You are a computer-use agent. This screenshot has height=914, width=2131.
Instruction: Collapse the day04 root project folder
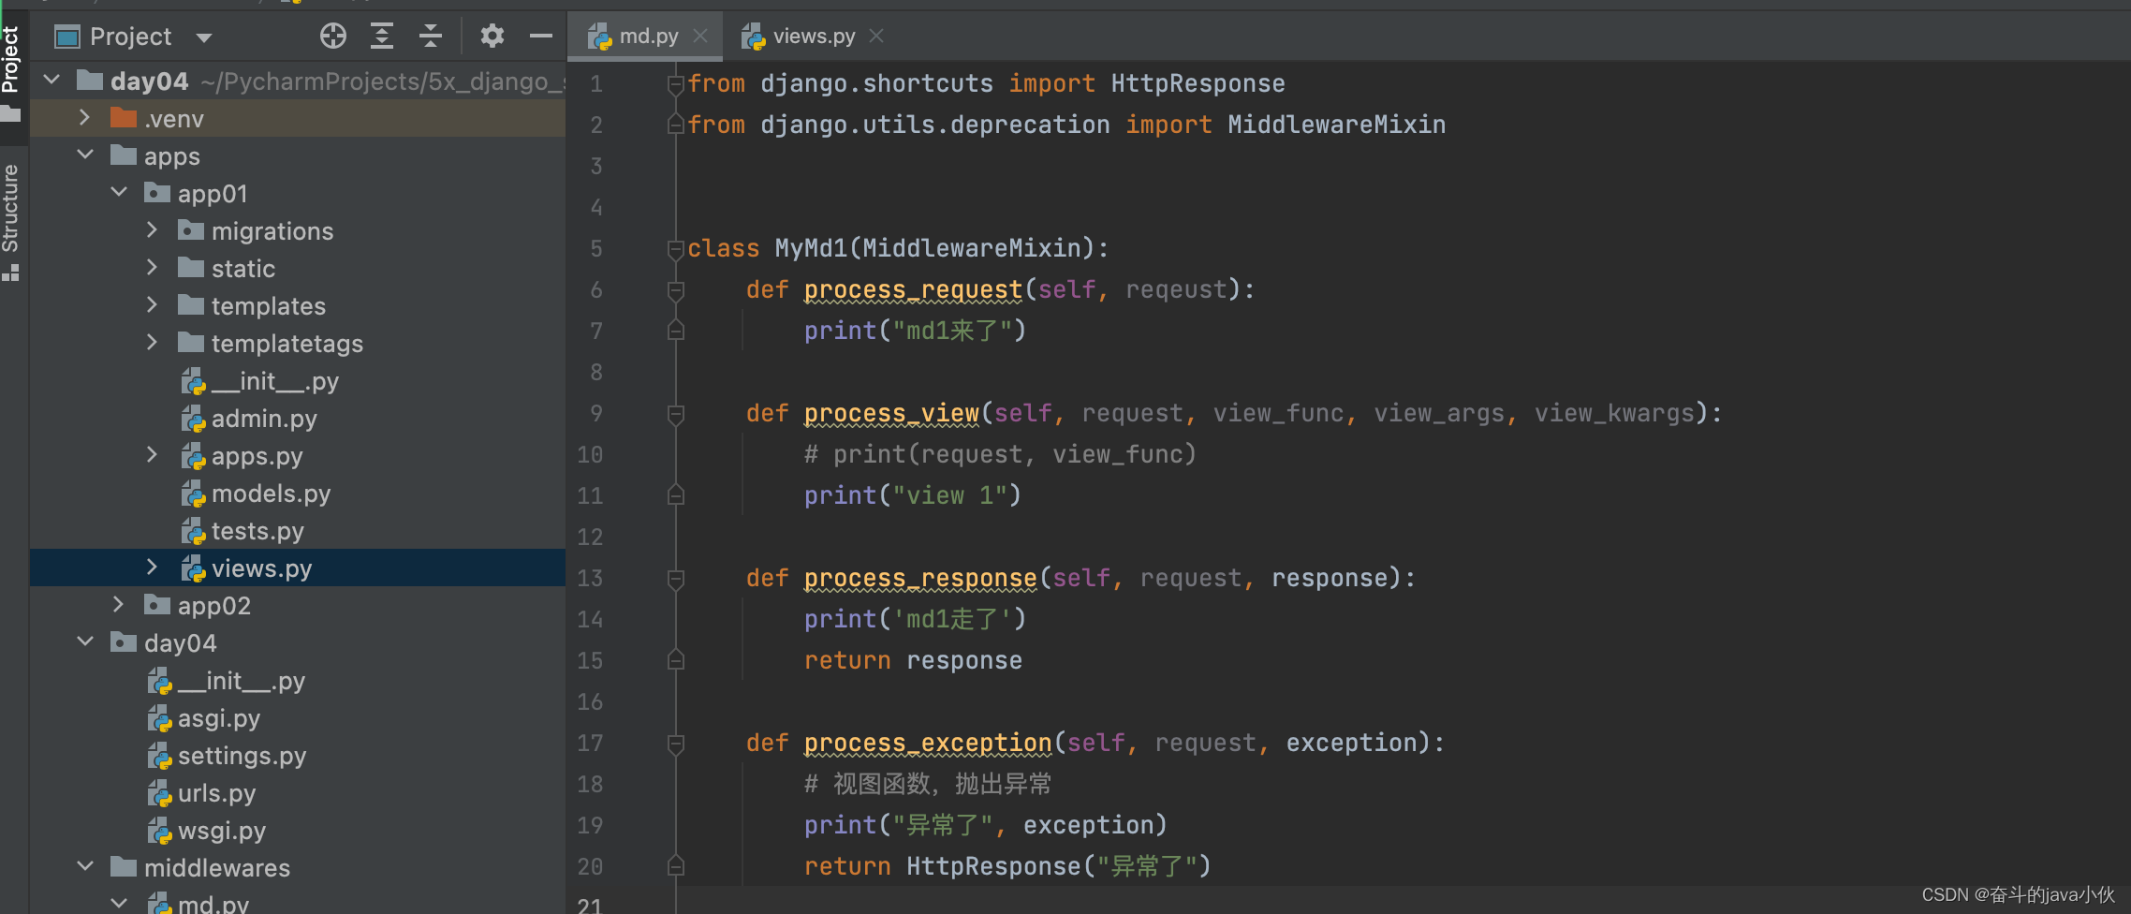[x=52, y=81]
